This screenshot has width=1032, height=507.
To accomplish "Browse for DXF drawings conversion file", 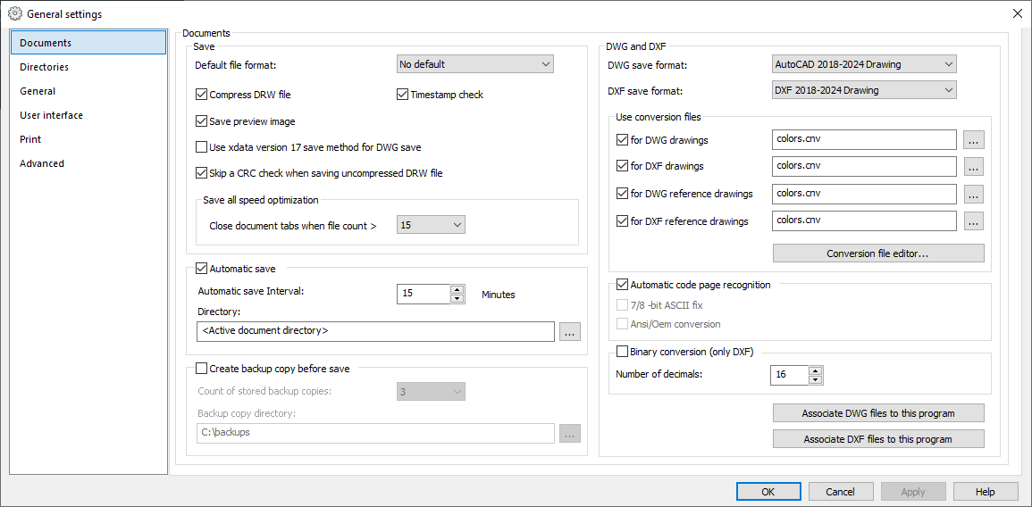I will (x=973, y=166).
